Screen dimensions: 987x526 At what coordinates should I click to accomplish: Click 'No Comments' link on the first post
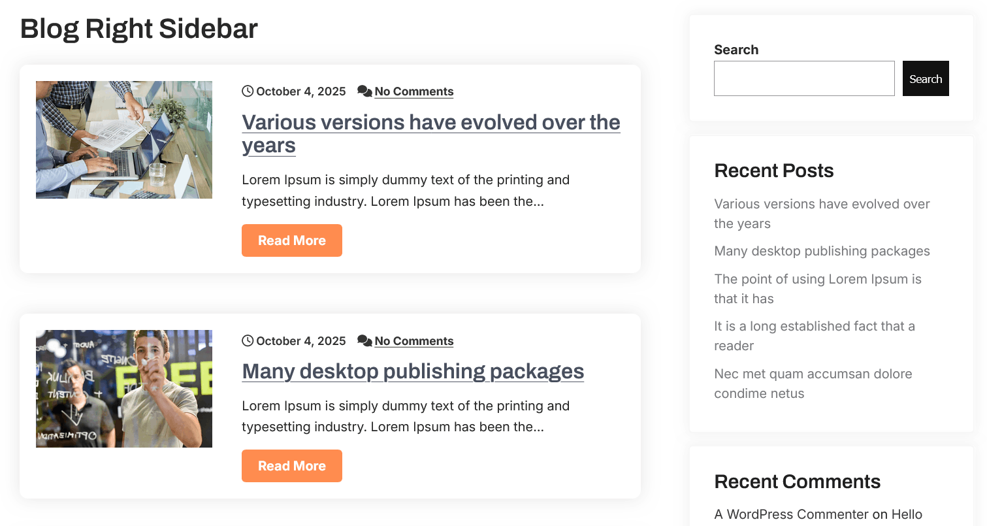click(x=414, y=91)
